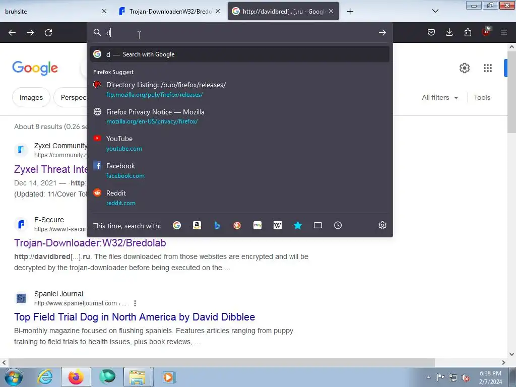The image size is (516, 387).
Task: Reload the current page
Action: point(48,33)
